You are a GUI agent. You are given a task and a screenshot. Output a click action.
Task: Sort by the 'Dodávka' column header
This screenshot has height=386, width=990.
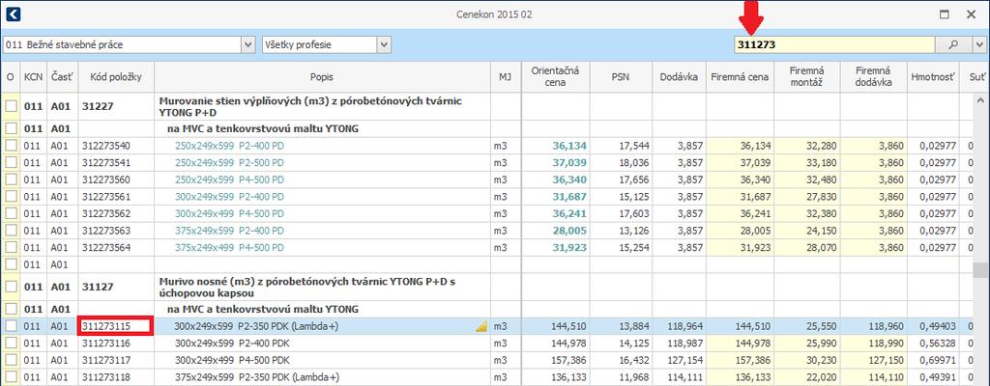pos(679,77)
